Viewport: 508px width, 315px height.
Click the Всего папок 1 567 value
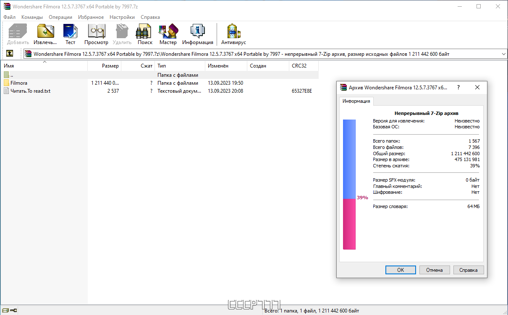[474, 141]
